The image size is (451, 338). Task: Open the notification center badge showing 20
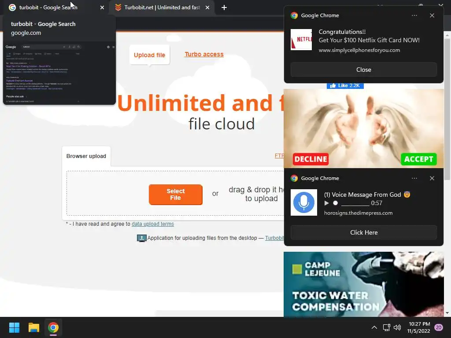(439, 327)
